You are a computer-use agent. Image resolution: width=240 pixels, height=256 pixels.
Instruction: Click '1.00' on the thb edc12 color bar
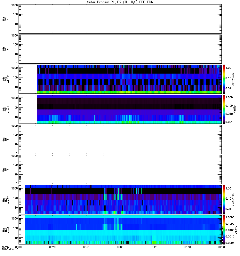(x=228, y=68)
